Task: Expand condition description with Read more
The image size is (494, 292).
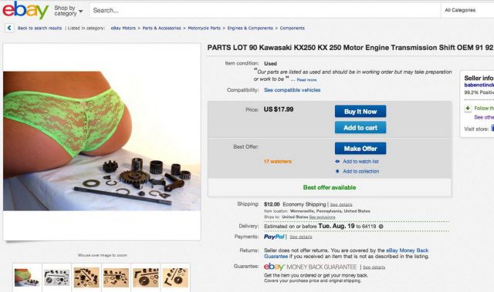Action: click(306, 80)
